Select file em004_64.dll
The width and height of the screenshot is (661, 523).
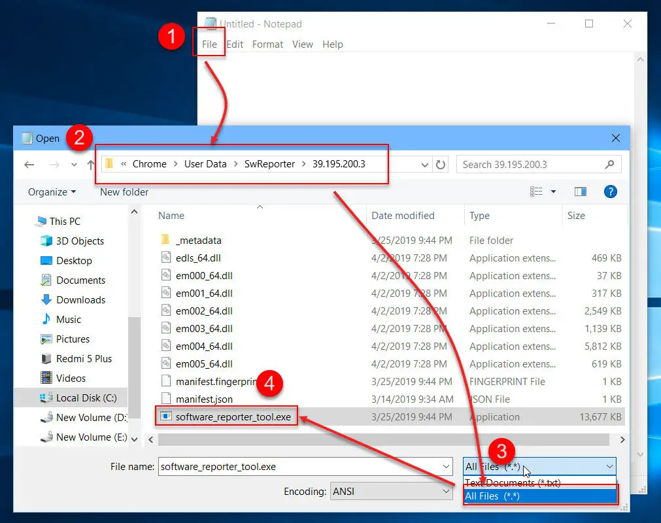click(x=204, y=346)
